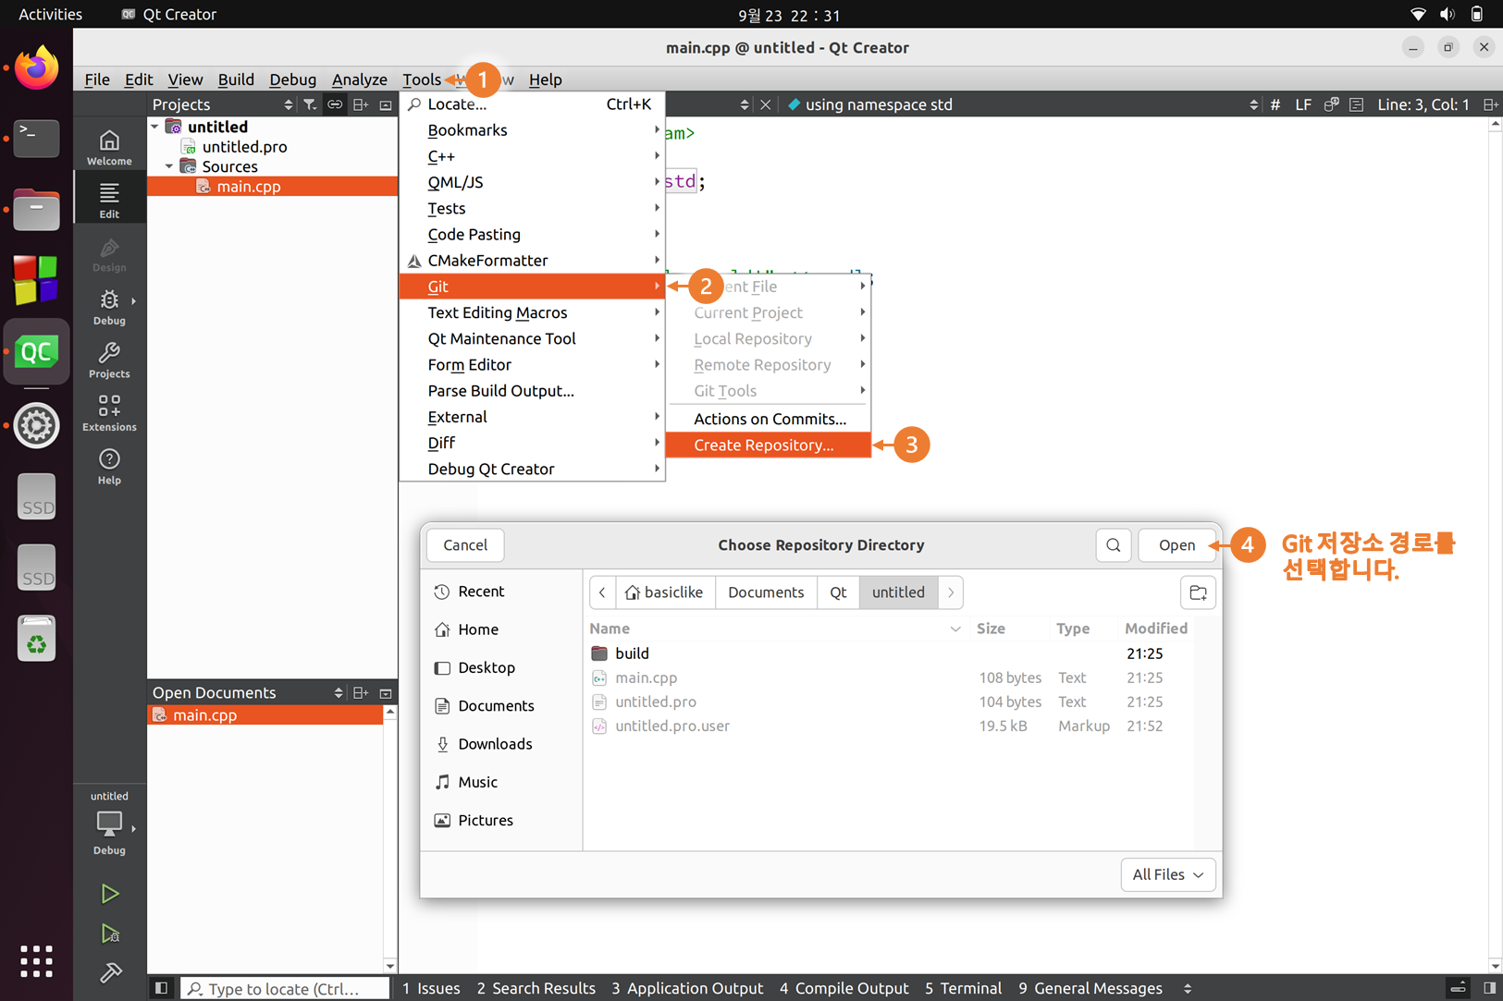Image resolution: width=1503 pixels, height=1001 pixels.
Task: Click the Run button (green triangle)
Action: tap(110, 893)
